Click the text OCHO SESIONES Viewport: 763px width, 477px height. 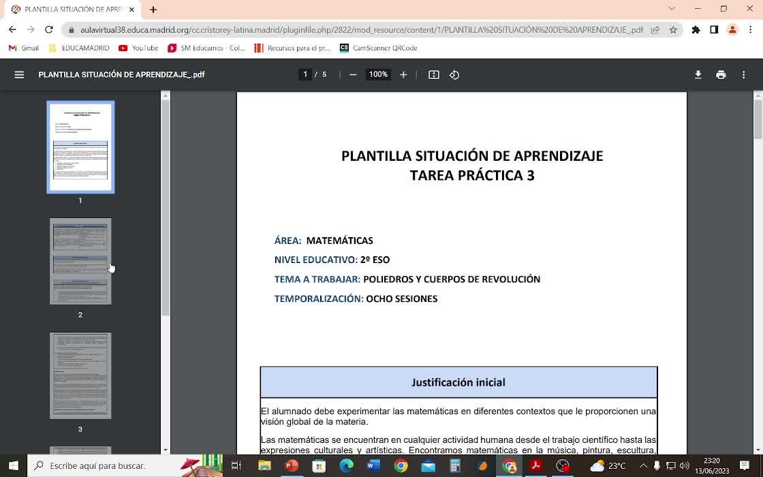coord(401,299)
